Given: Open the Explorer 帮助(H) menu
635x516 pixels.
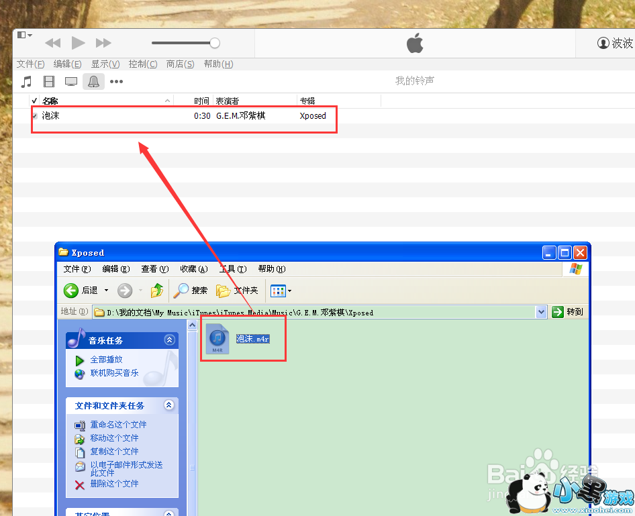Looking at the screenshot, I should [x=272, y=269].
